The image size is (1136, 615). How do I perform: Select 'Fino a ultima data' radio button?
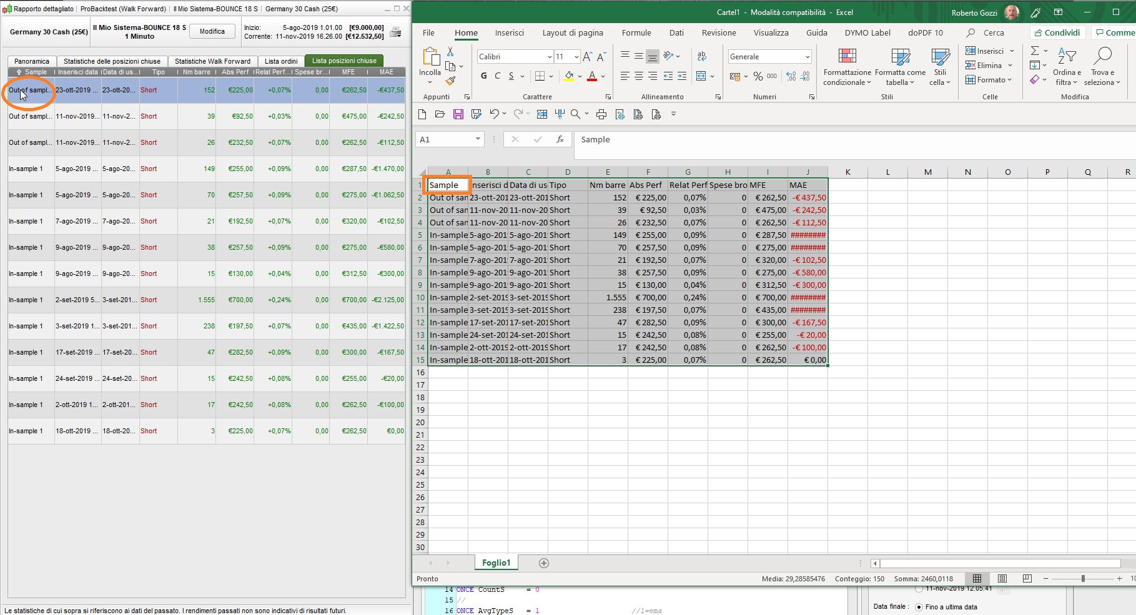[x=919, y=607]
